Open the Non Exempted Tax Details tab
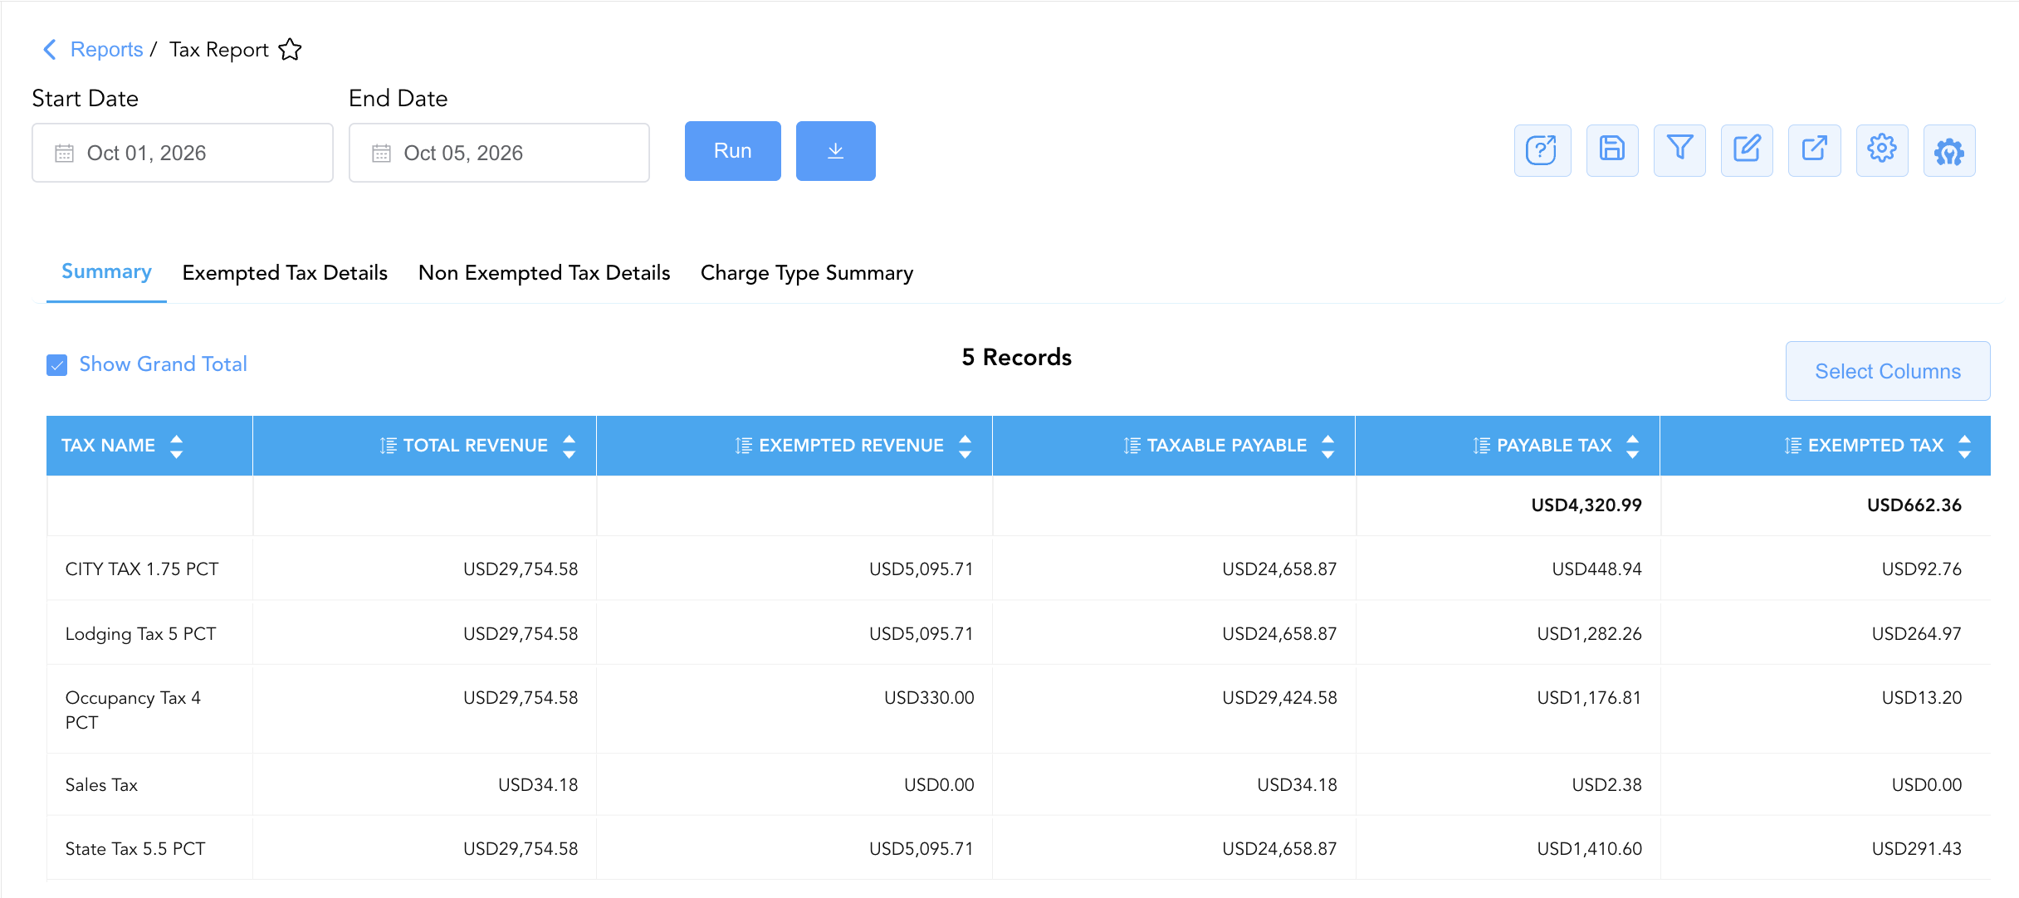 pyautogui.click(x=544, y=273)
